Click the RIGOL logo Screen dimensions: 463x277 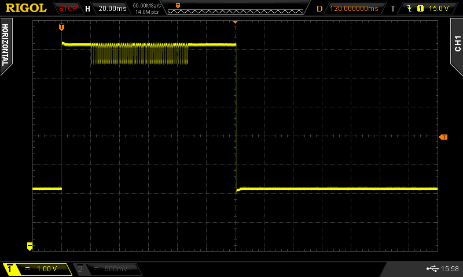point(26,8)
